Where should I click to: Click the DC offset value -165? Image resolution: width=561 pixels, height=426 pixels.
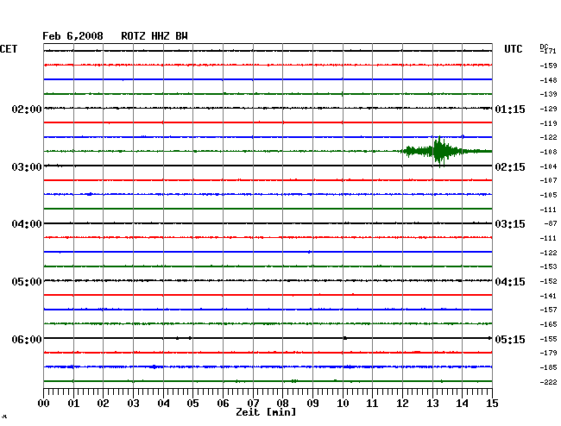point(548,324)
